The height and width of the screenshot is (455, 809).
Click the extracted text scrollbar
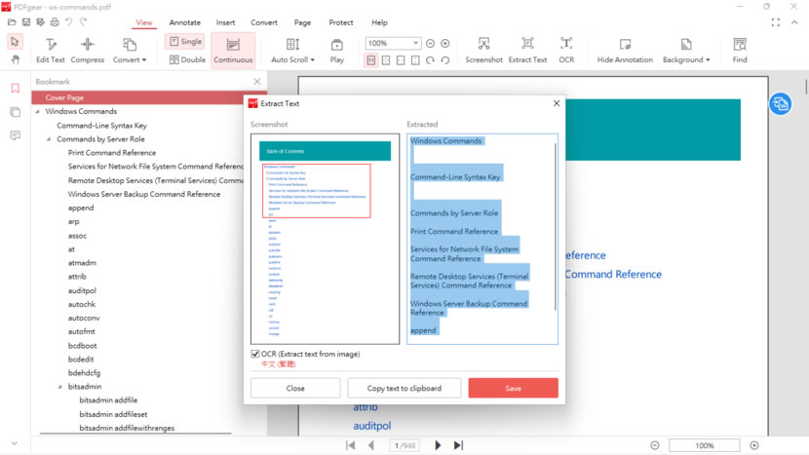[556, 227]
